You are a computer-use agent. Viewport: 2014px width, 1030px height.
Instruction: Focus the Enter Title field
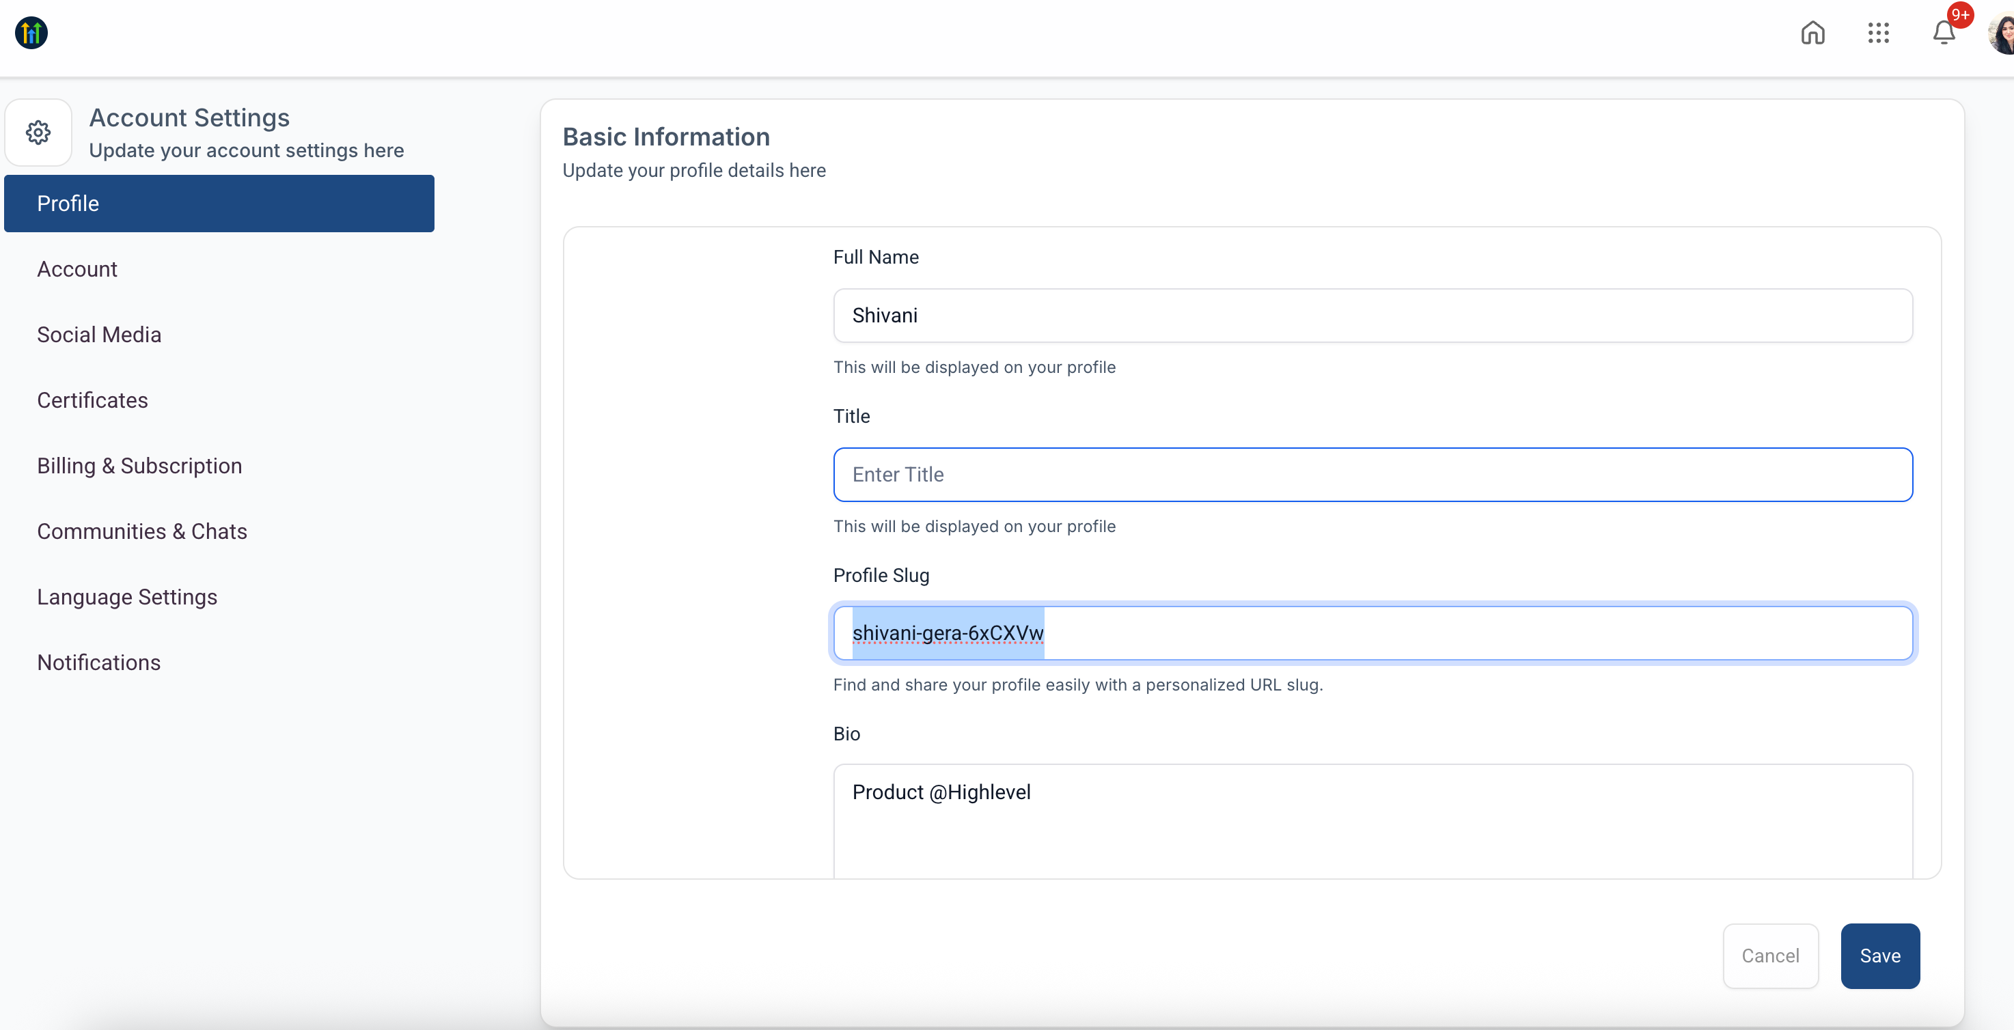pos(1372,475)
